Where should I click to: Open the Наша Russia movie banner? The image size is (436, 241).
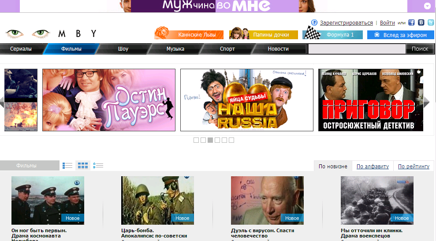247,100
